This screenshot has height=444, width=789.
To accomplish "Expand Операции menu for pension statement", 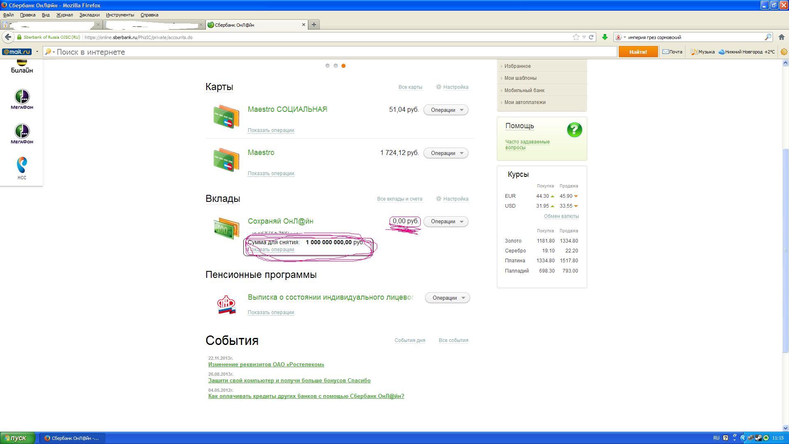I will (x=447, y=298).
